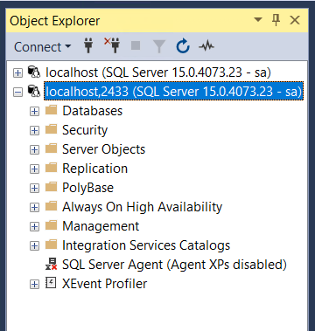Click the Always On High Availability folder icon
The image size is (315, 331).
click(52, 206)
